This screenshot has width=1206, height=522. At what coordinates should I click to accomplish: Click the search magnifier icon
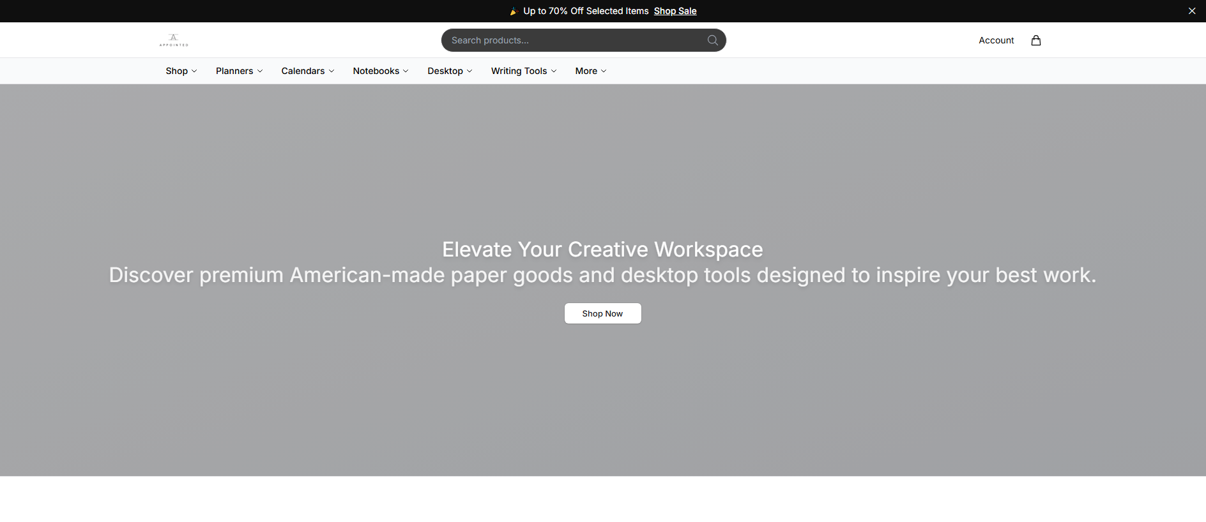(x=712, y=40)
